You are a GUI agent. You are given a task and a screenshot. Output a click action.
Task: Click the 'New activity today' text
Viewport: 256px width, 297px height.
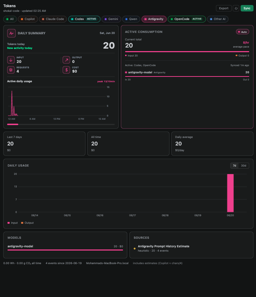[x=20, y=48]
